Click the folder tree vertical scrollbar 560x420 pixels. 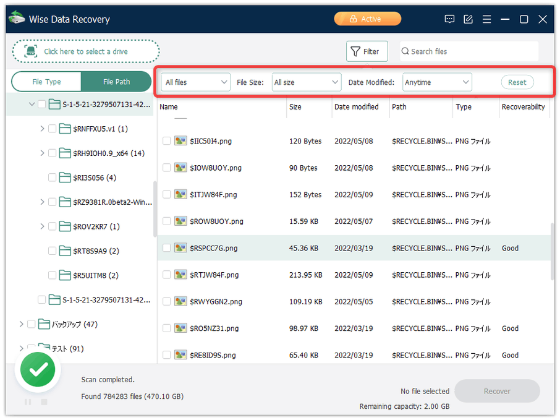point(155,209)
